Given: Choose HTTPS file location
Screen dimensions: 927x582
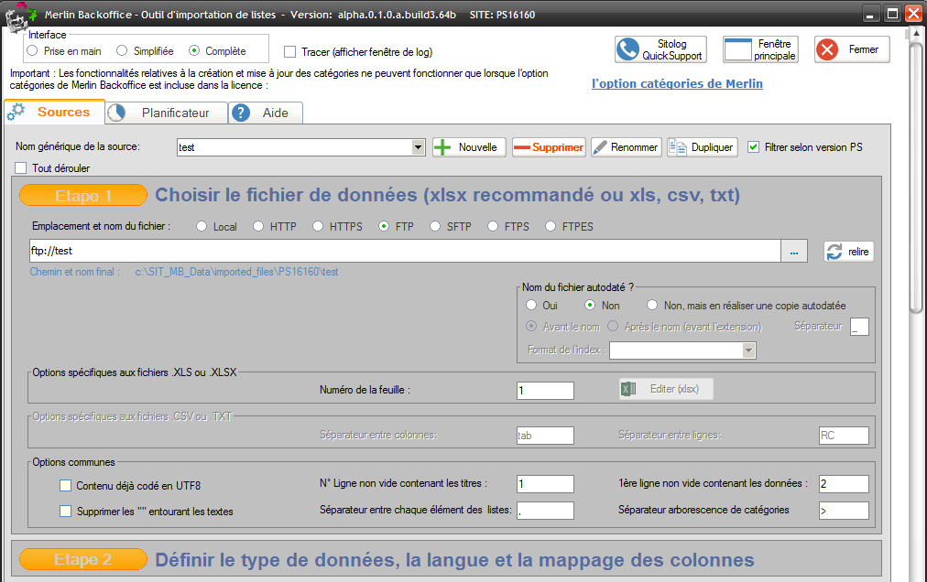Looking at the screenshot, I should click(318, 226).
